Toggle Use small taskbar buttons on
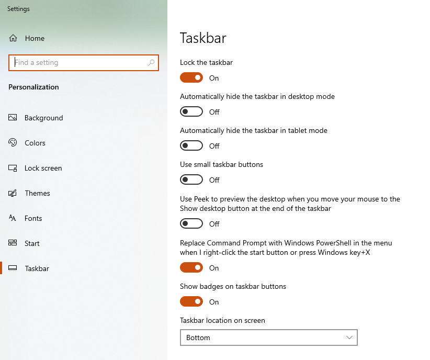This screenshot has height=360, width=430. (x=191, y=179)
